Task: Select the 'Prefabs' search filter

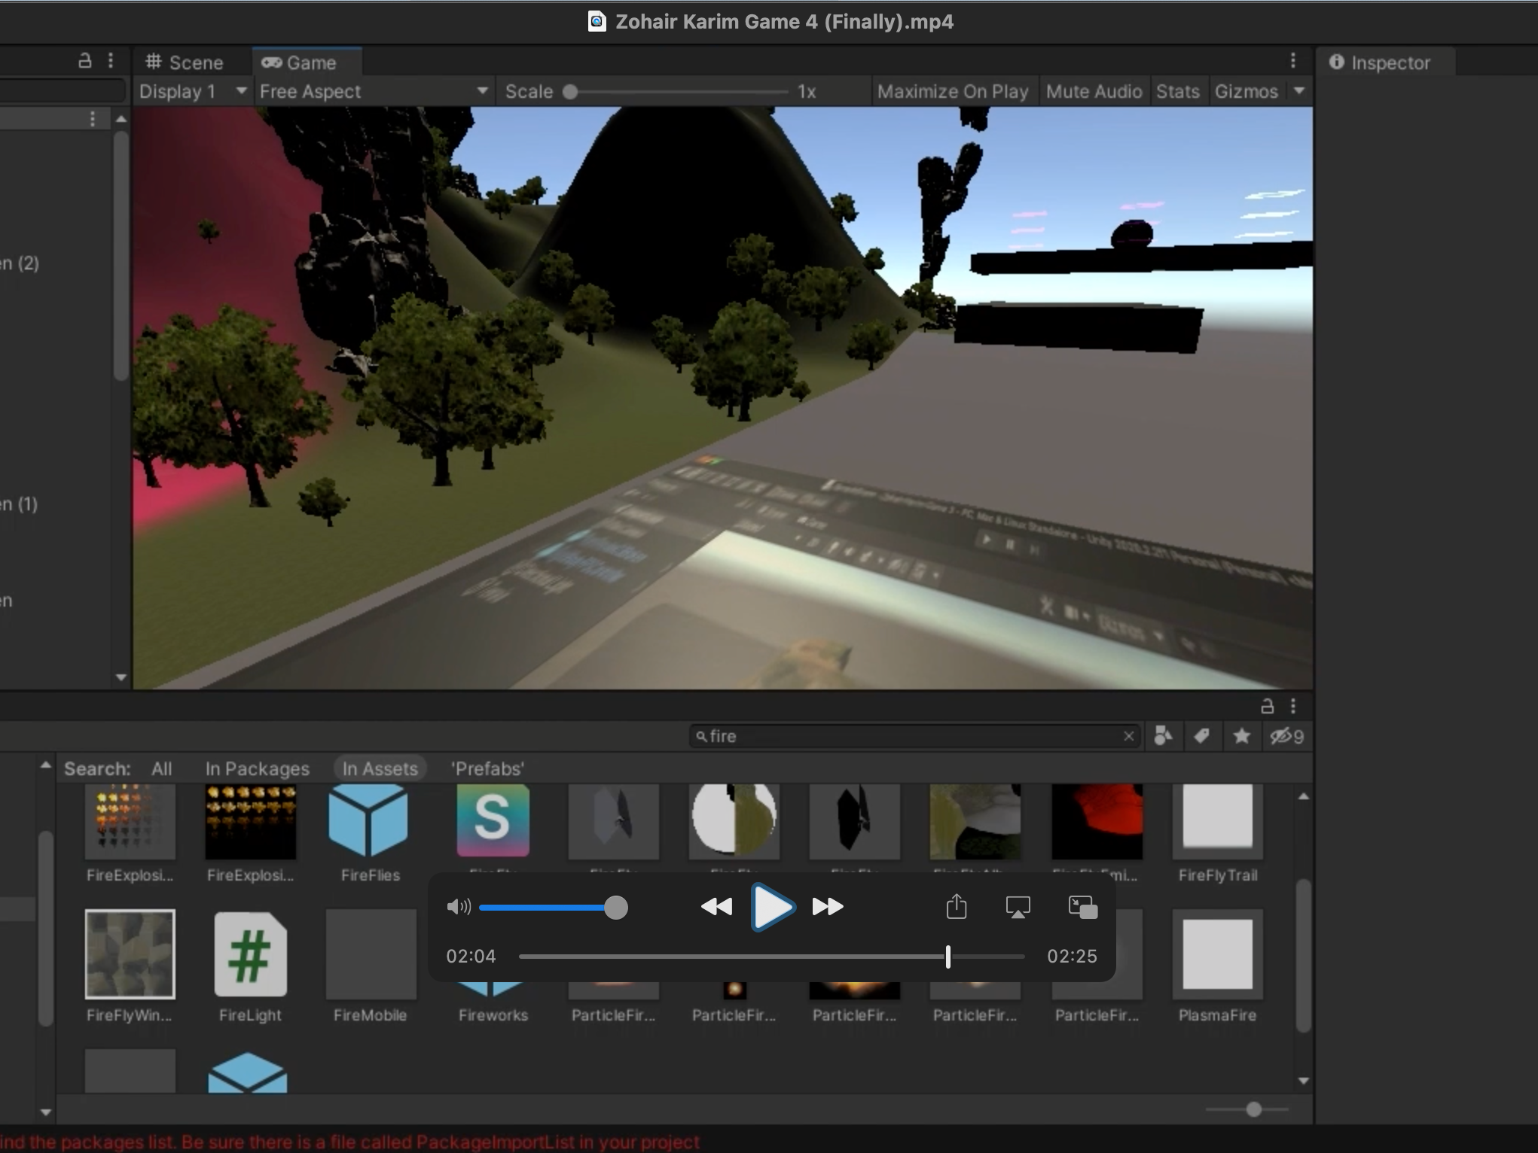Action: pyautogui.click(x=487, y=768)
